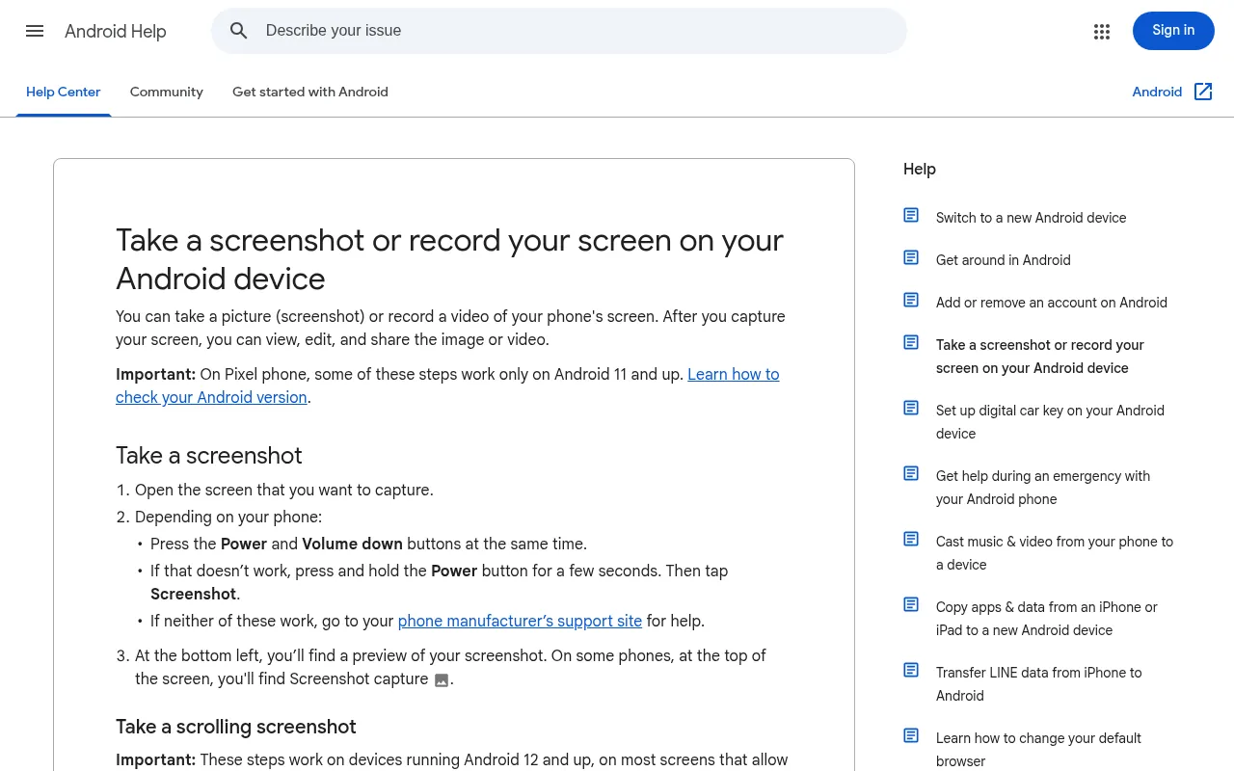Focus the Describe your issue search field

click(x=559, y=31)
